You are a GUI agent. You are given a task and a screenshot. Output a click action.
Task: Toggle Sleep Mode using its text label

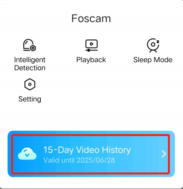click(x=153, y=60)
